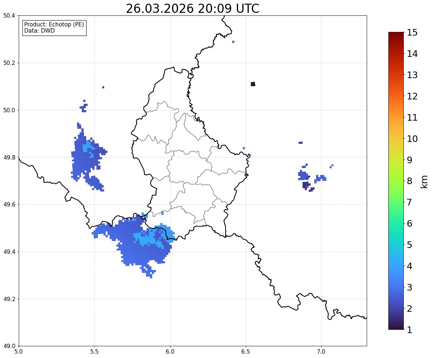Click the green colorbar section near 7 km
Image resolution: width=432 pixels, height=358 pixels.
(396, 202)
